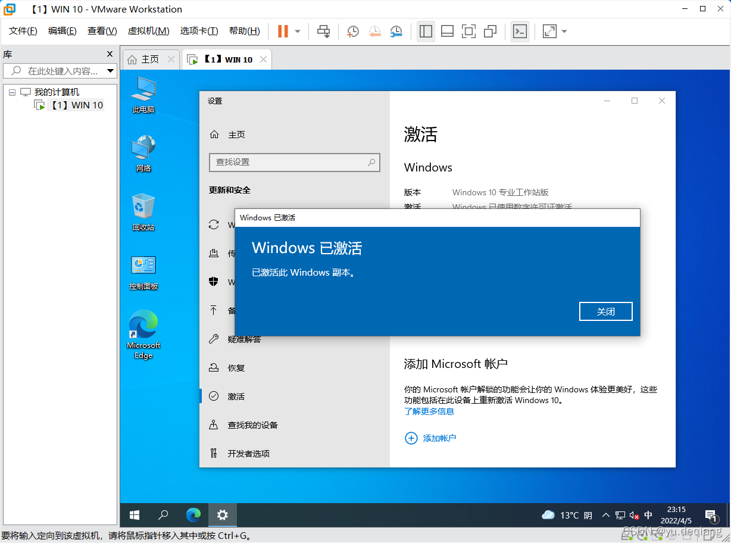
Task: Click the Unity mode icon
Action: (x=490, y=31)
